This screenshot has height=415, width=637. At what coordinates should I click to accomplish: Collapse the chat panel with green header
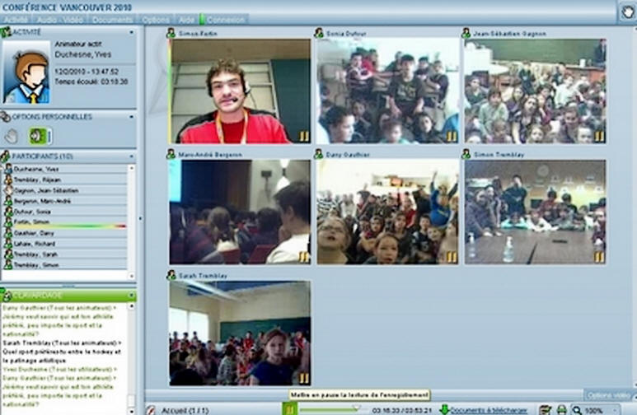pyautogui.click(x=131, y=296)
